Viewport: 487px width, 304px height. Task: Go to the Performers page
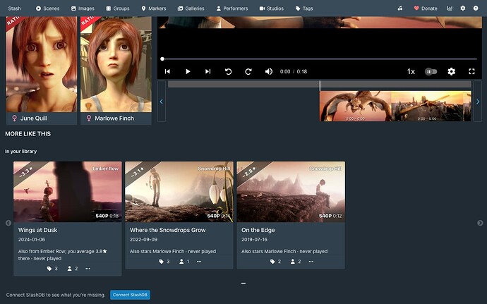point(232,8)
